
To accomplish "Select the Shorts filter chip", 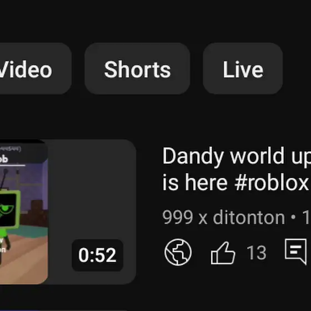I will 137,69.
